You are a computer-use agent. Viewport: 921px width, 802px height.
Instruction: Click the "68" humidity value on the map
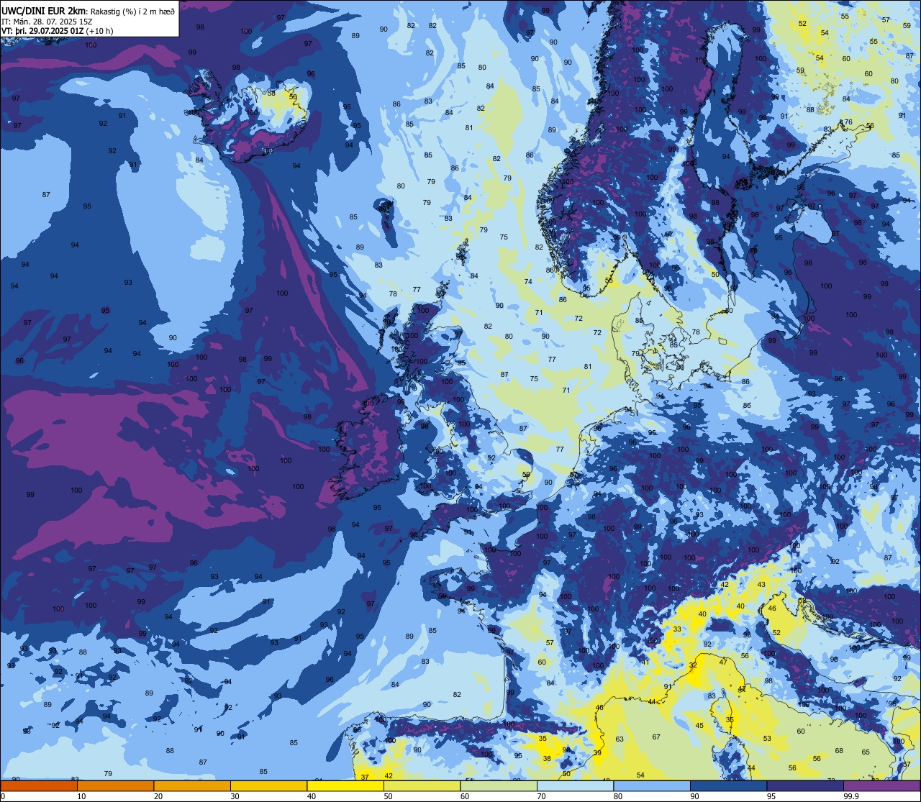(839, 750)
